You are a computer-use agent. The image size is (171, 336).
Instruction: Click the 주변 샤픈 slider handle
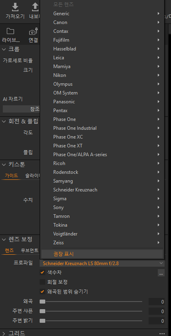click(x=42, y=311)
